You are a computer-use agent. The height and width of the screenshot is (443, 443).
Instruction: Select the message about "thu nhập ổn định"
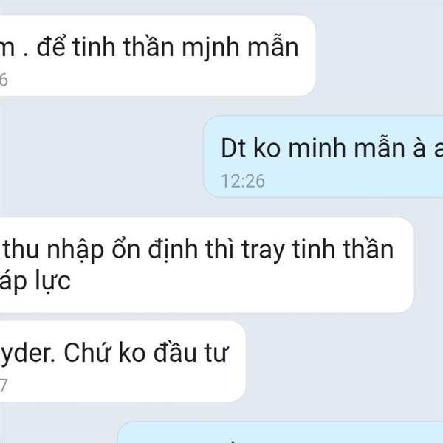coord(207,265)
